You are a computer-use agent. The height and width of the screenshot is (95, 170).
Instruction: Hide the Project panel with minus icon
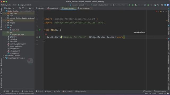click(33, 8)
